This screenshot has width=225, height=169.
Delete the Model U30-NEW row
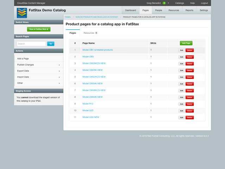(x=189, y=118)
